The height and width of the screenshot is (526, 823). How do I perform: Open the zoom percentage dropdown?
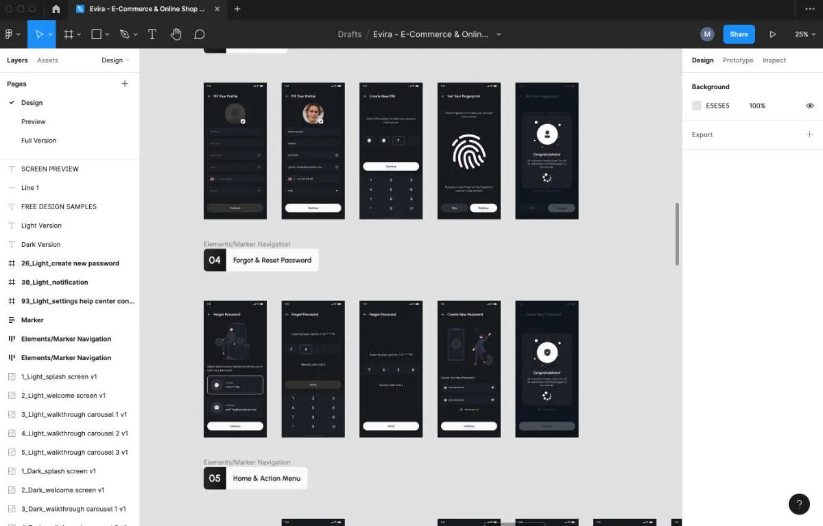[x=804, y=34]
